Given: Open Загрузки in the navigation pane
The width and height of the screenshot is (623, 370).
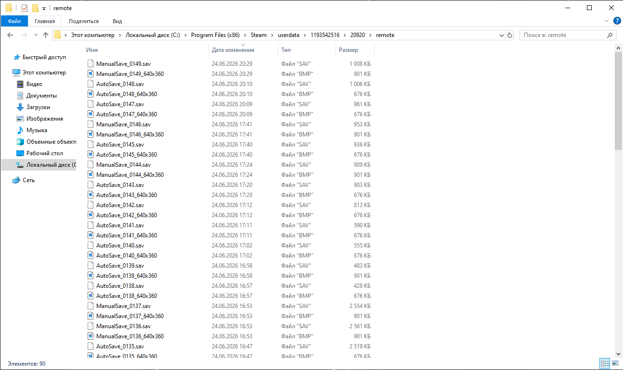Looking at the screenshot, I should pos(38,107).
